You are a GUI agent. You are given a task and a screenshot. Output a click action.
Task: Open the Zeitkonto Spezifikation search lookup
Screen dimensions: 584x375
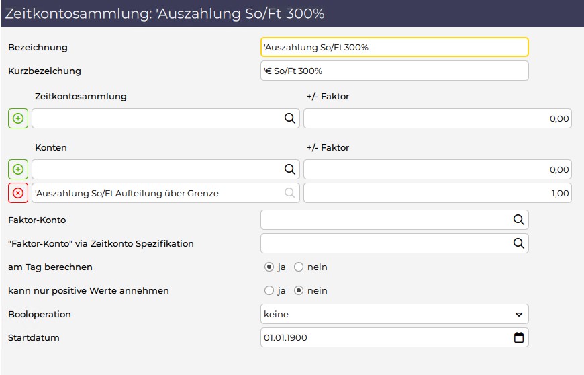click(x=519, y=243)
